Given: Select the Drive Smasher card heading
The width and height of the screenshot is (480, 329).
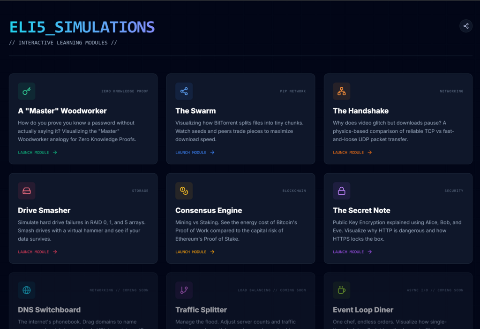Looking at the screenshot, I should click(45, 210).
